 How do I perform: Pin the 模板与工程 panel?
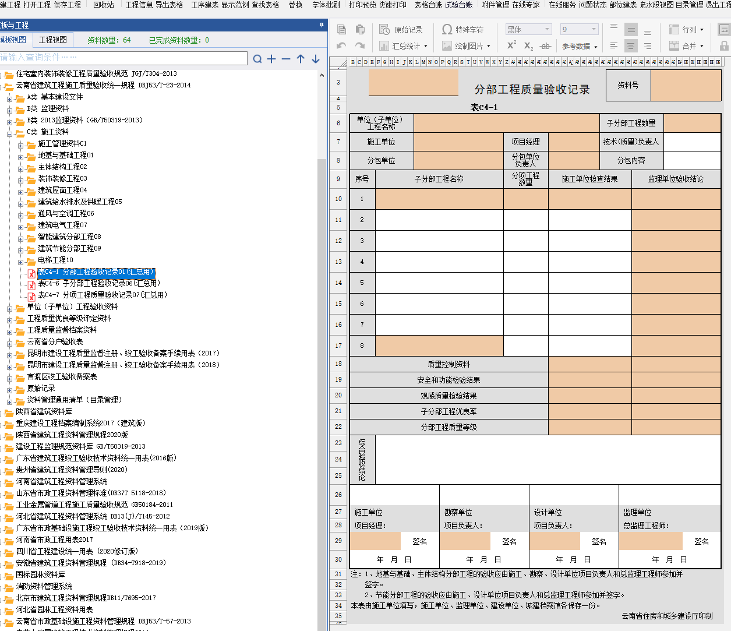coord(322,25)
